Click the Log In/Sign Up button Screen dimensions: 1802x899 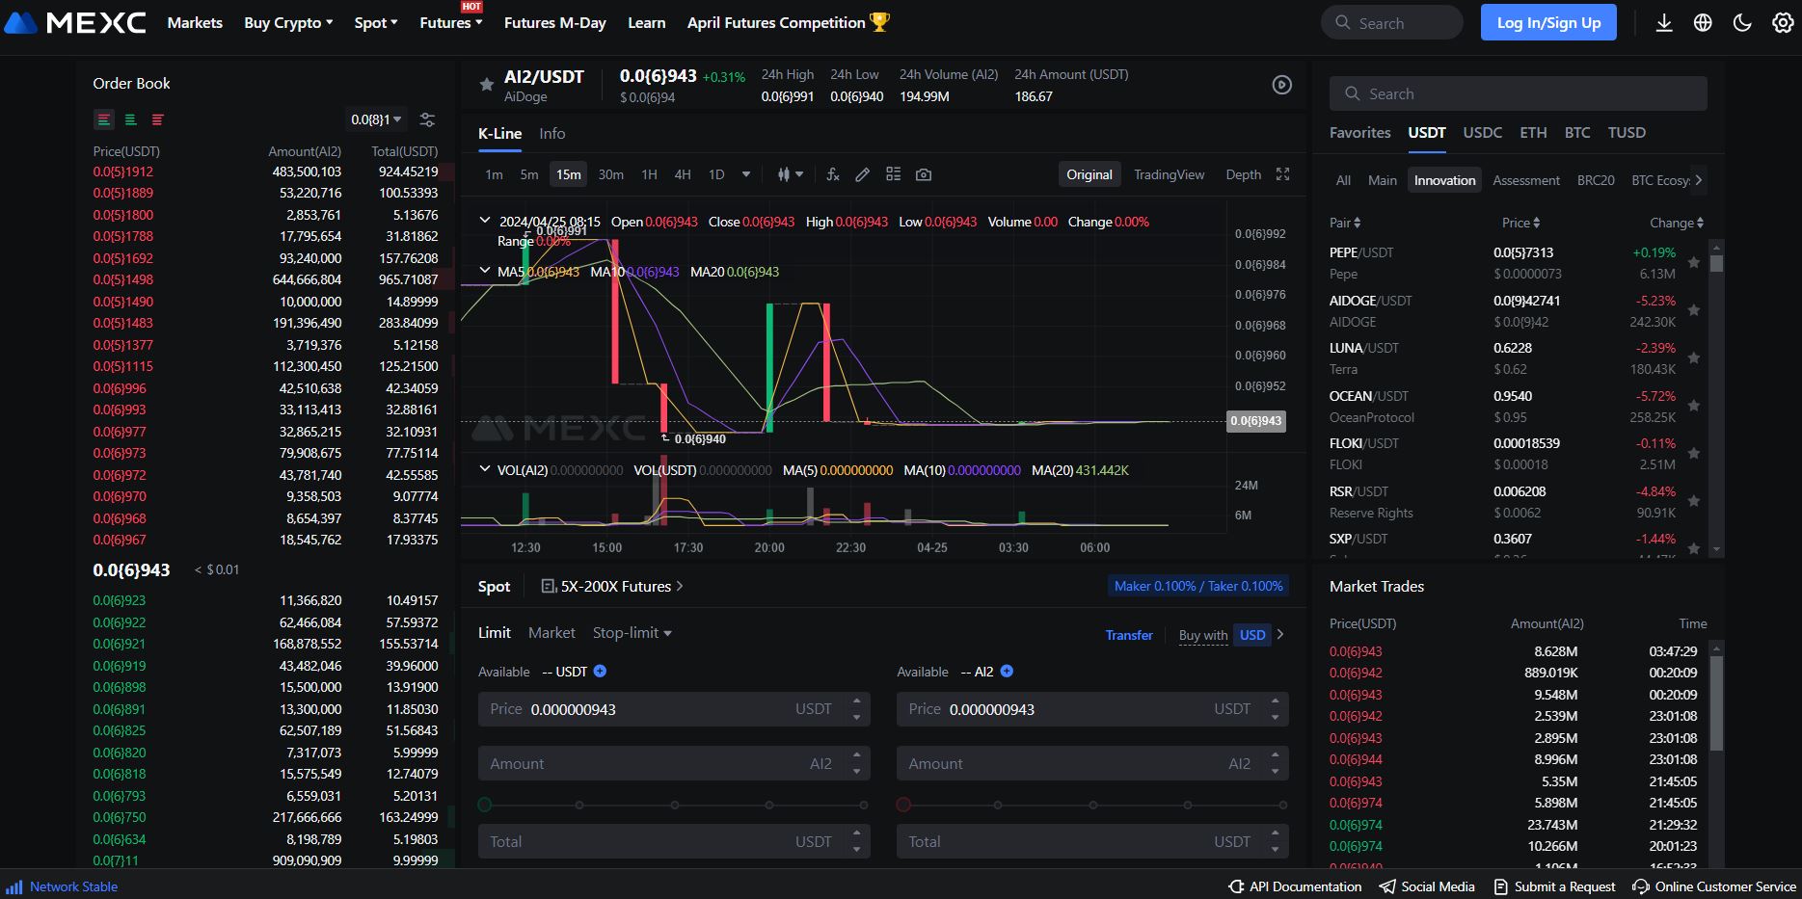click(1548, 22)
